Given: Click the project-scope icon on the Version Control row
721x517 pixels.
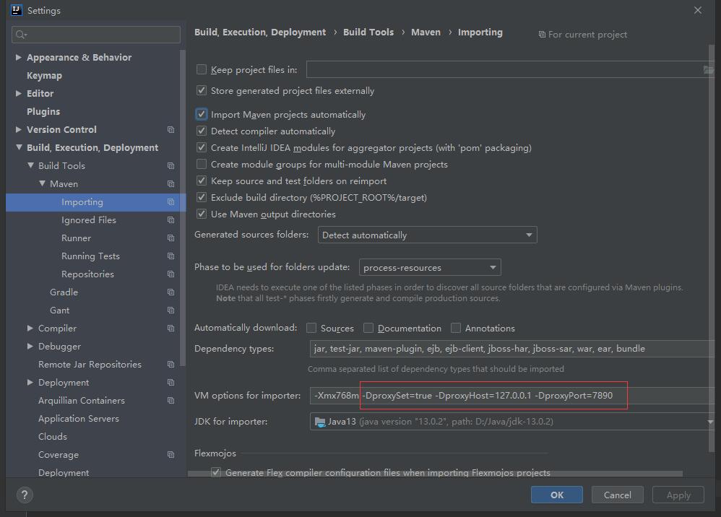Looking at the screenshot, I should (x=170, y=129).
